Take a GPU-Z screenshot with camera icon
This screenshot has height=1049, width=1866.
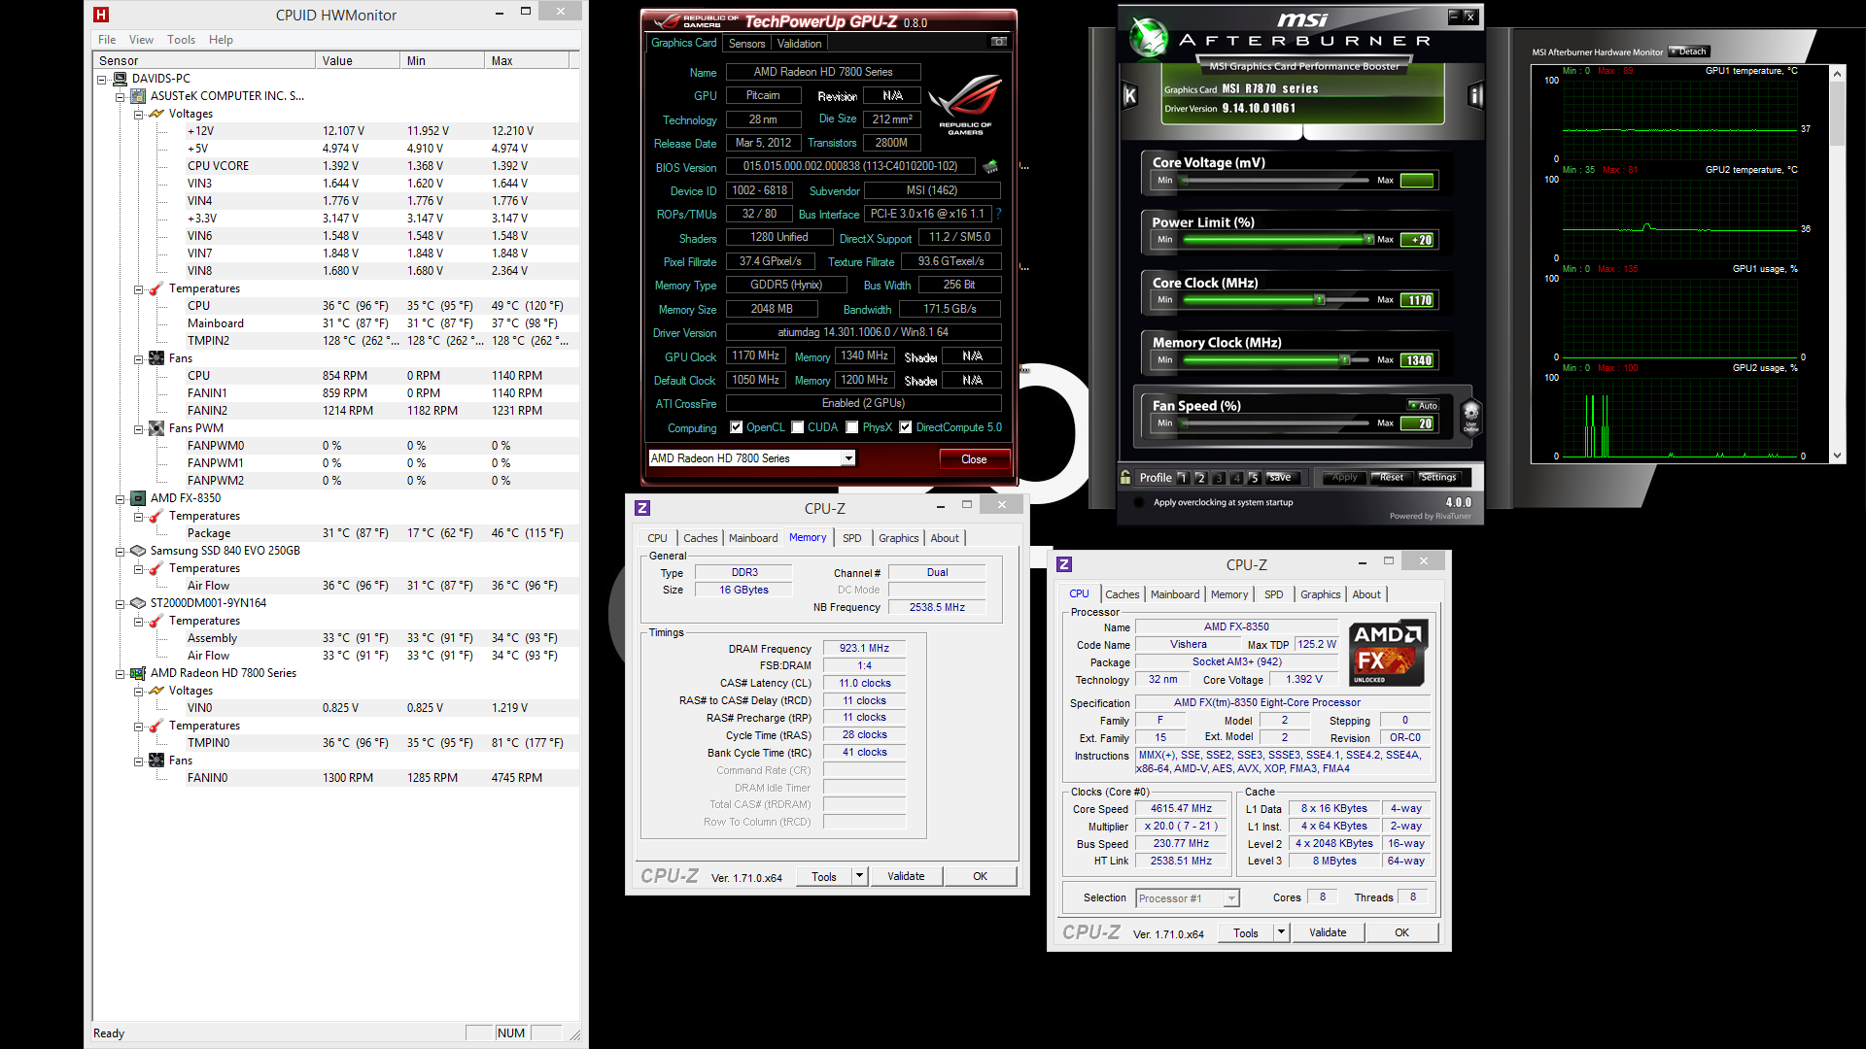click(x=998, y=42)
